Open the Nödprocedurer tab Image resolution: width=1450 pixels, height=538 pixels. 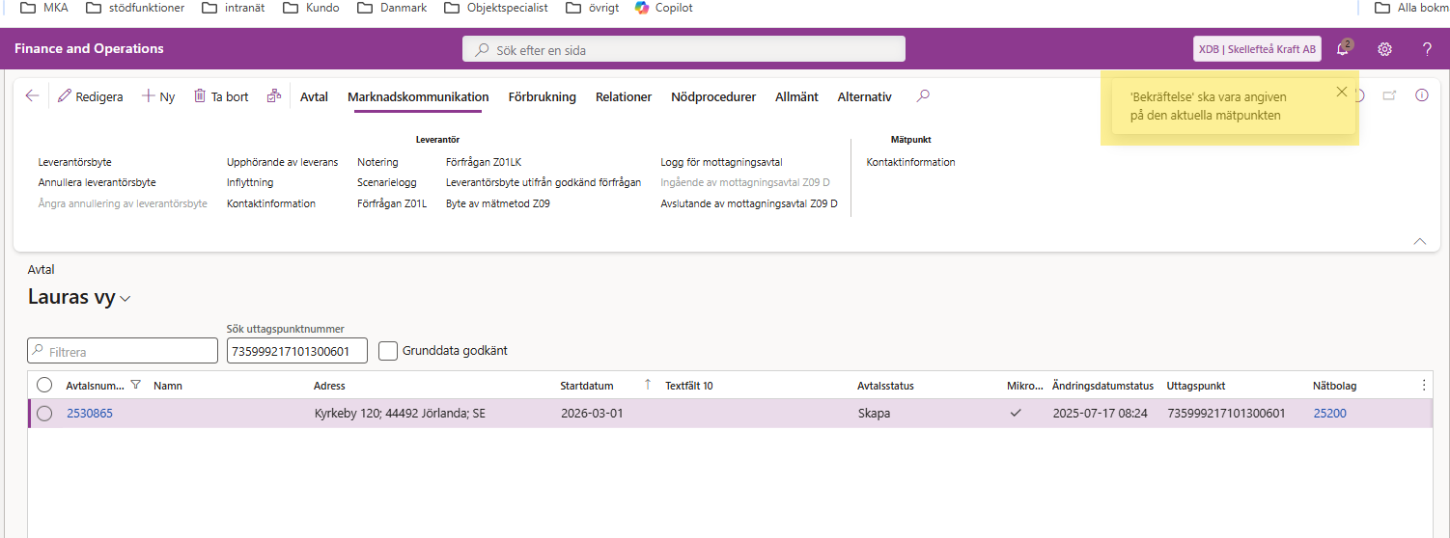coord(712,97)
